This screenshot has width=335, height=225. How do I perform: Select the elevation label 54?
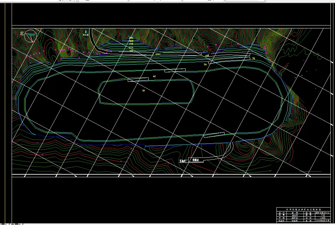(205, 65)
